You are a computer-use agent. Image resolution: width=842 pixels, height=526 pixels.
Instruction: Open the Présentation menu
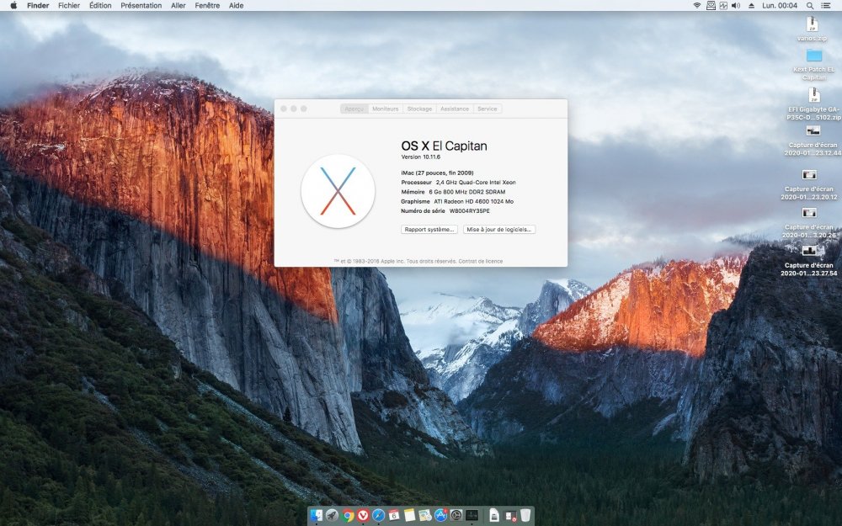141,5
